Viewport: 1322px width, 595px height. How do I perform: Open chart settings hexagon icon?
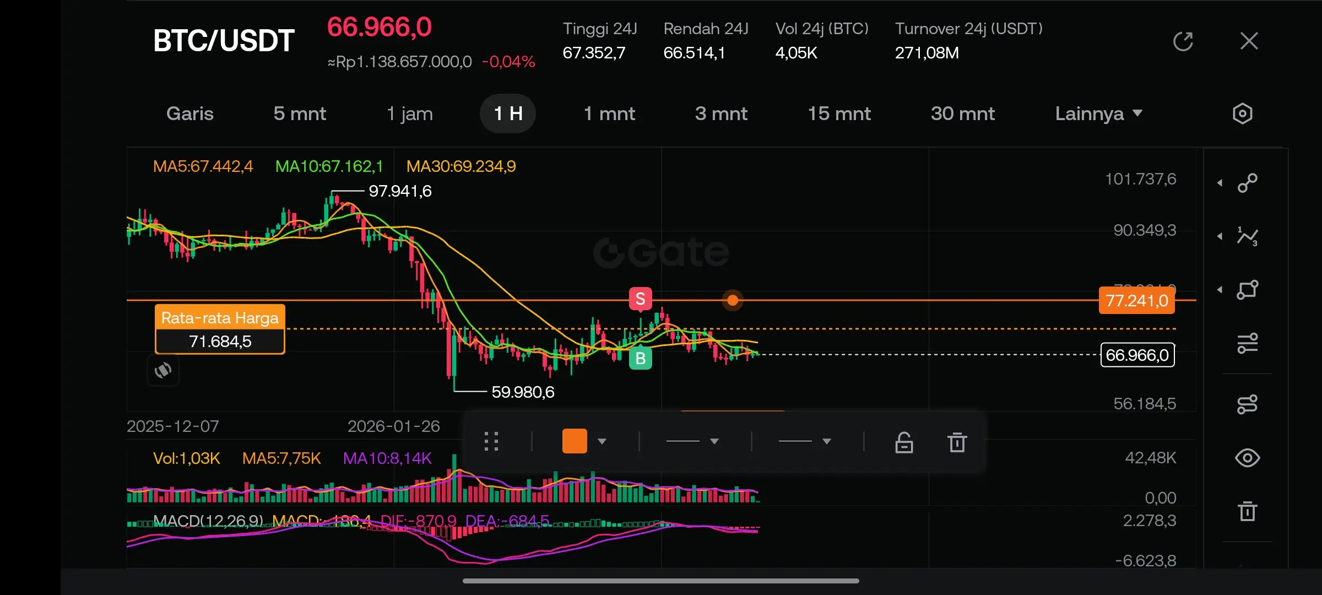click(1242, 113)
